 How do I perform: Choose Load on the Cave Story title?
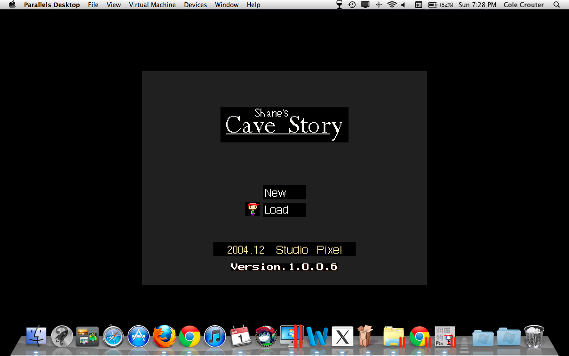click(x=284, y=210)
